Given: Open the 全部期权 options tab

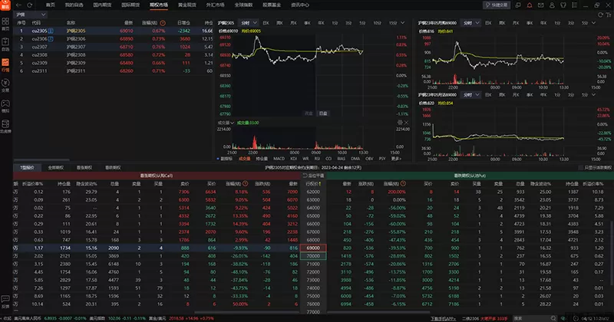Looking at the screenshot, I should point(54,166).
